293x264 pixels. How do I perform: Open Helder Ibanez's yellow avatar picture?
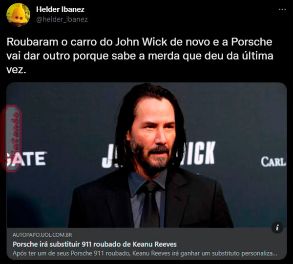point(18,15)
